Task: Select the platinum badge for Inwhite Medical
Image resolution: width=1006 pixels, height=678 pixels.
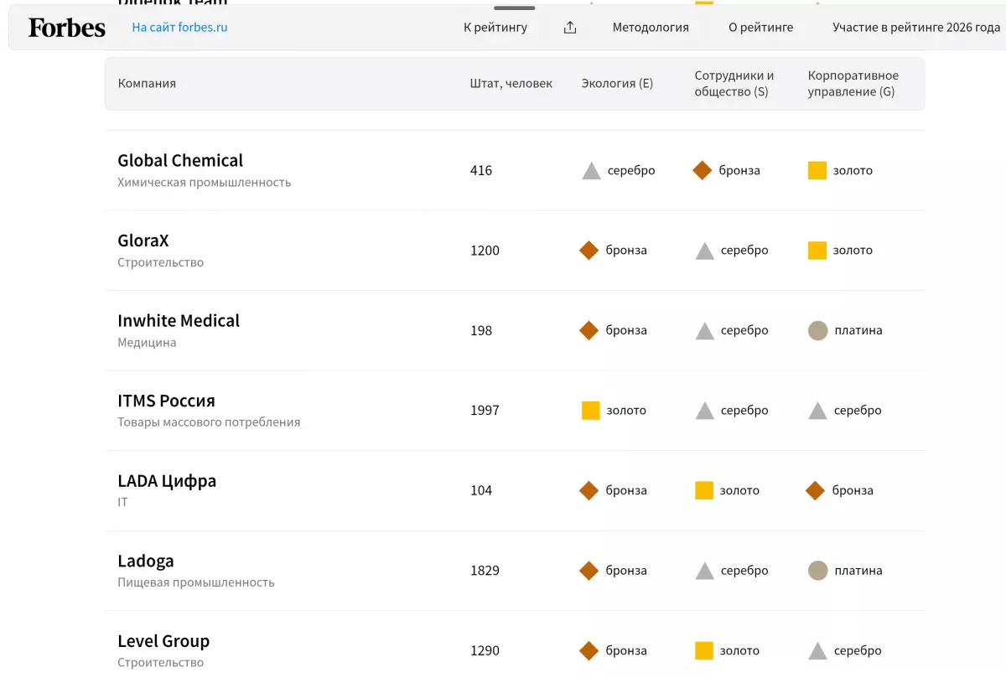Action: (817, 330)
